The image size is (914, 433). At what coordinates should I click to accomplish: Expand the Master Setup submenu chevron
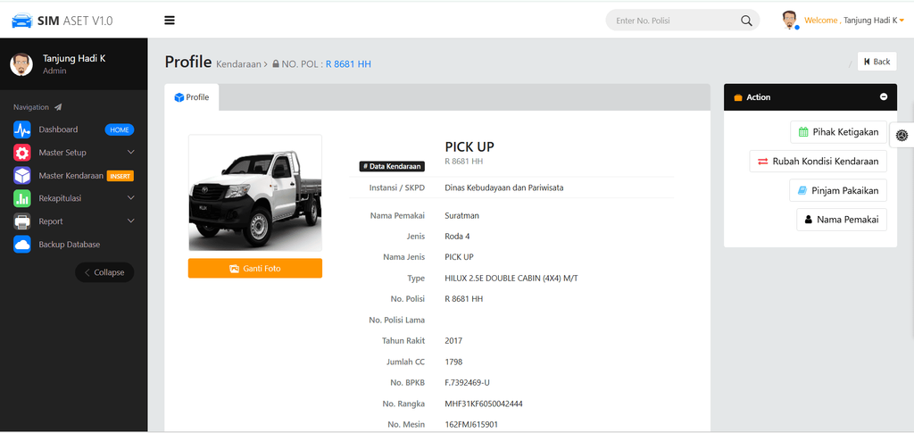tap(130, 152)
